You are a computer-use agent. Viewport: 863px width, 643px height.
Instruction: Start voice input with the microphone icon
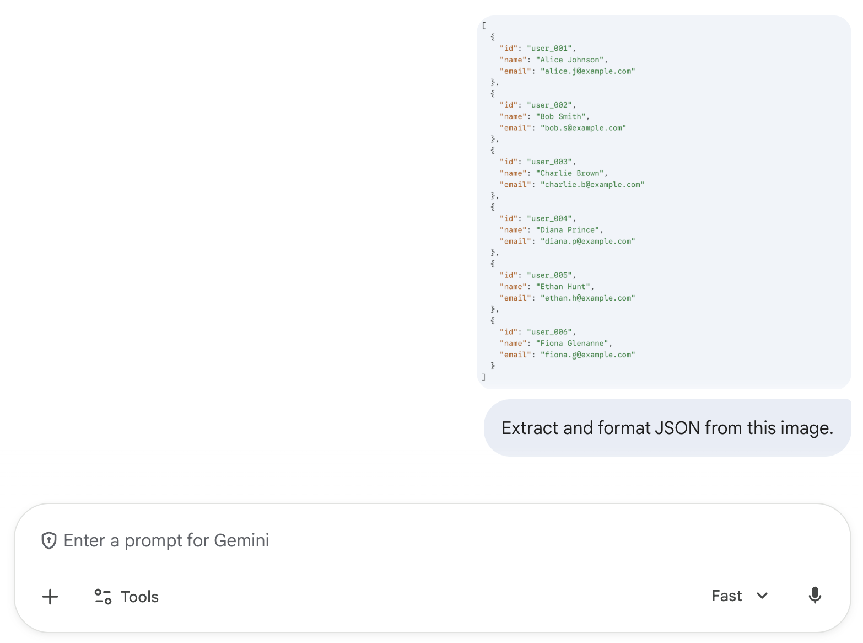tap(815, 596)
